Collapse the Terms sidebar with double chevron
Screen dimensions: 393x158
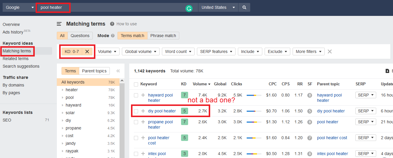[118, 71]
